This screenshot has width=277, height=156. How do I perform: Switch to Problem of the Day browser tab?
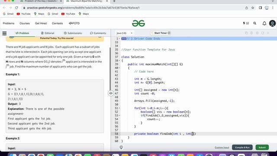click(41, 1)
